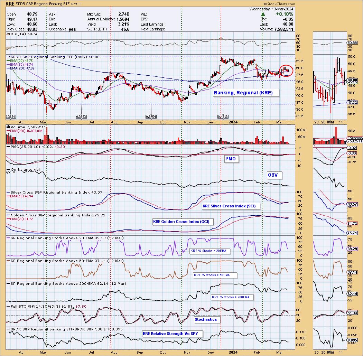Click the PMO(35,20,10) panel title
This screenshot has width=363, height=356.
[x=36, y=147]
